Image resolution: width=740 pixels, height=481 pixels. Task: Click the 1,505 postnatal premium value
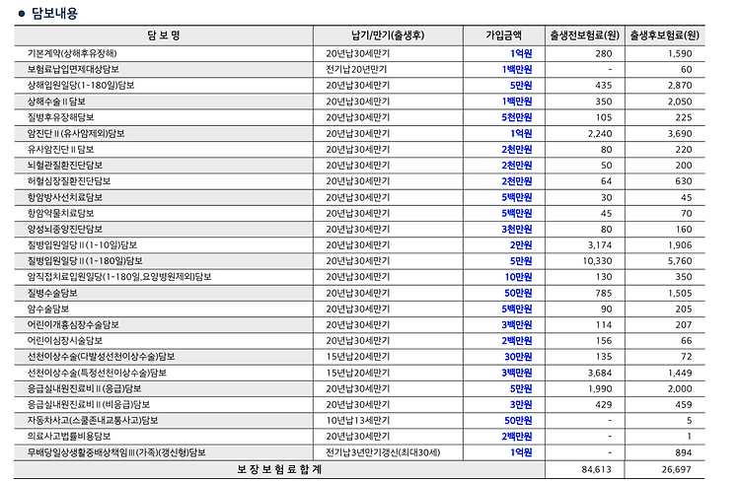pos(680,293)
